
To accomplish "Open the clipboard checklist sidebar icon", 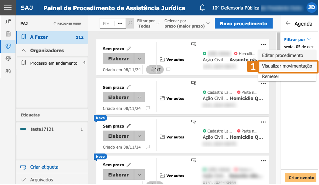I will (8, 34).
